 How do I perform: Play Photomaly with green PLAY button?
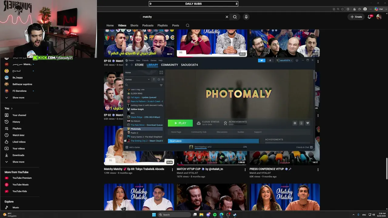(x=180, y=123)
